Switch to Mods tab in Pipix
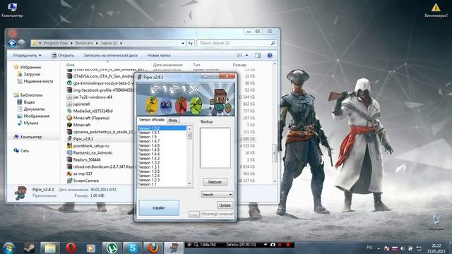The height and width of the screenshot is (254, 452). tap(172, 121)
